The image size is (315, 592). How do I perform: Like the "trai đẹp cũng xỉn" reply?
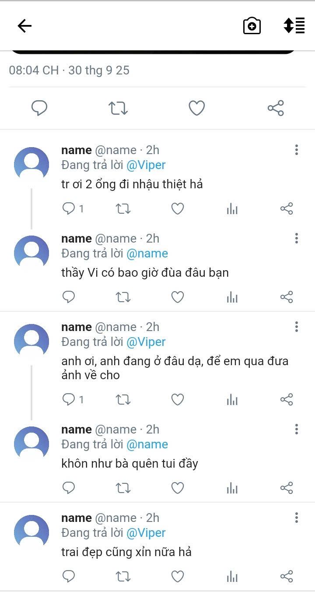coord(177,577)
